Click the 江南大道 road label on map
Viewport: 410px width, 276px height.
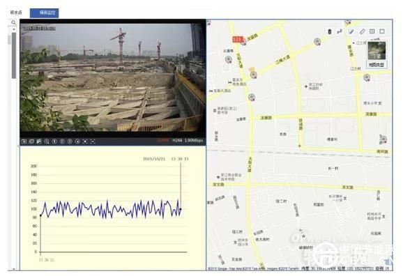[283, 61]
